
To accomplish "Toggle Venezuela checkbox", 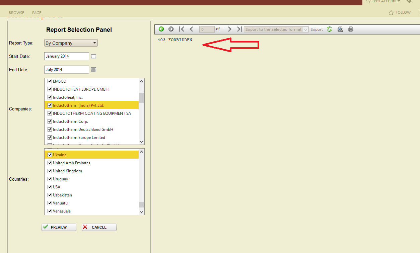I will point(50,211).
